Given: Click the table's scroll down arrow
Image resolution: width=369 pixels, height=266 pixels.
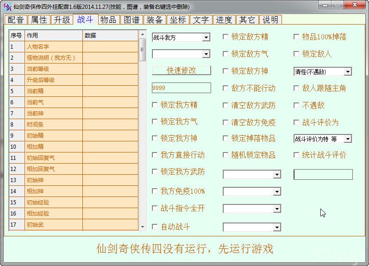Looking at the screenshot, I should tap(142, 227).
